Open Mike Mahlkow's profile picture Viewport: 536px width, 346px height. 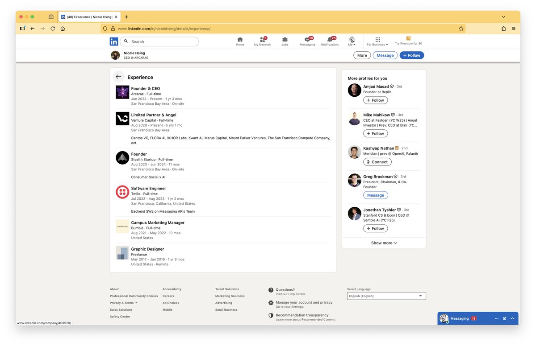click(355, 119)
